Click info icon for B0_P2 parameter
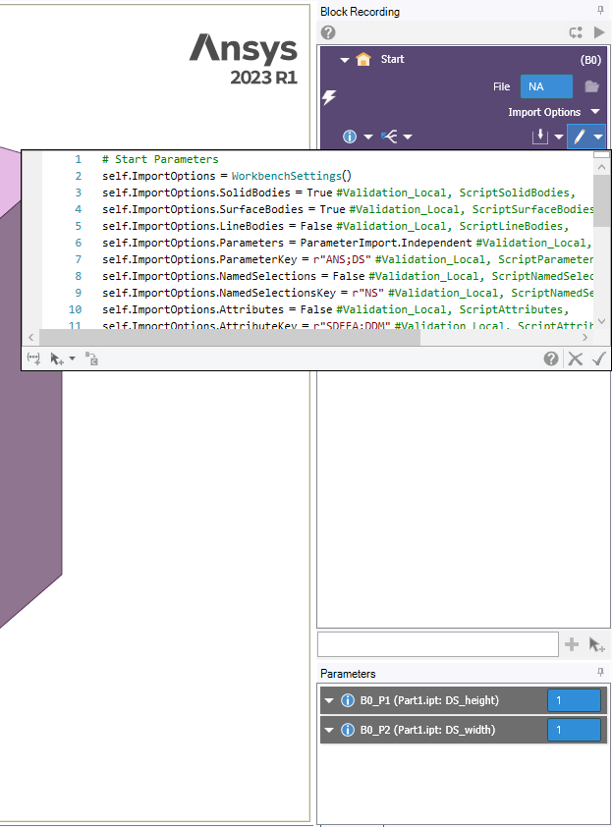 [x=348, y=730]
